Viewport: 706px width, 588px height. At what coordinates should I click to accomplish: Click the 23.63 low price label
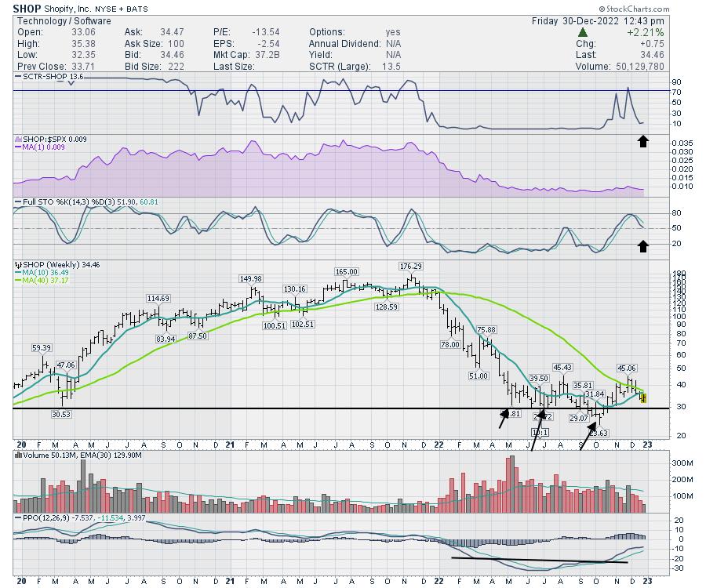599,433
